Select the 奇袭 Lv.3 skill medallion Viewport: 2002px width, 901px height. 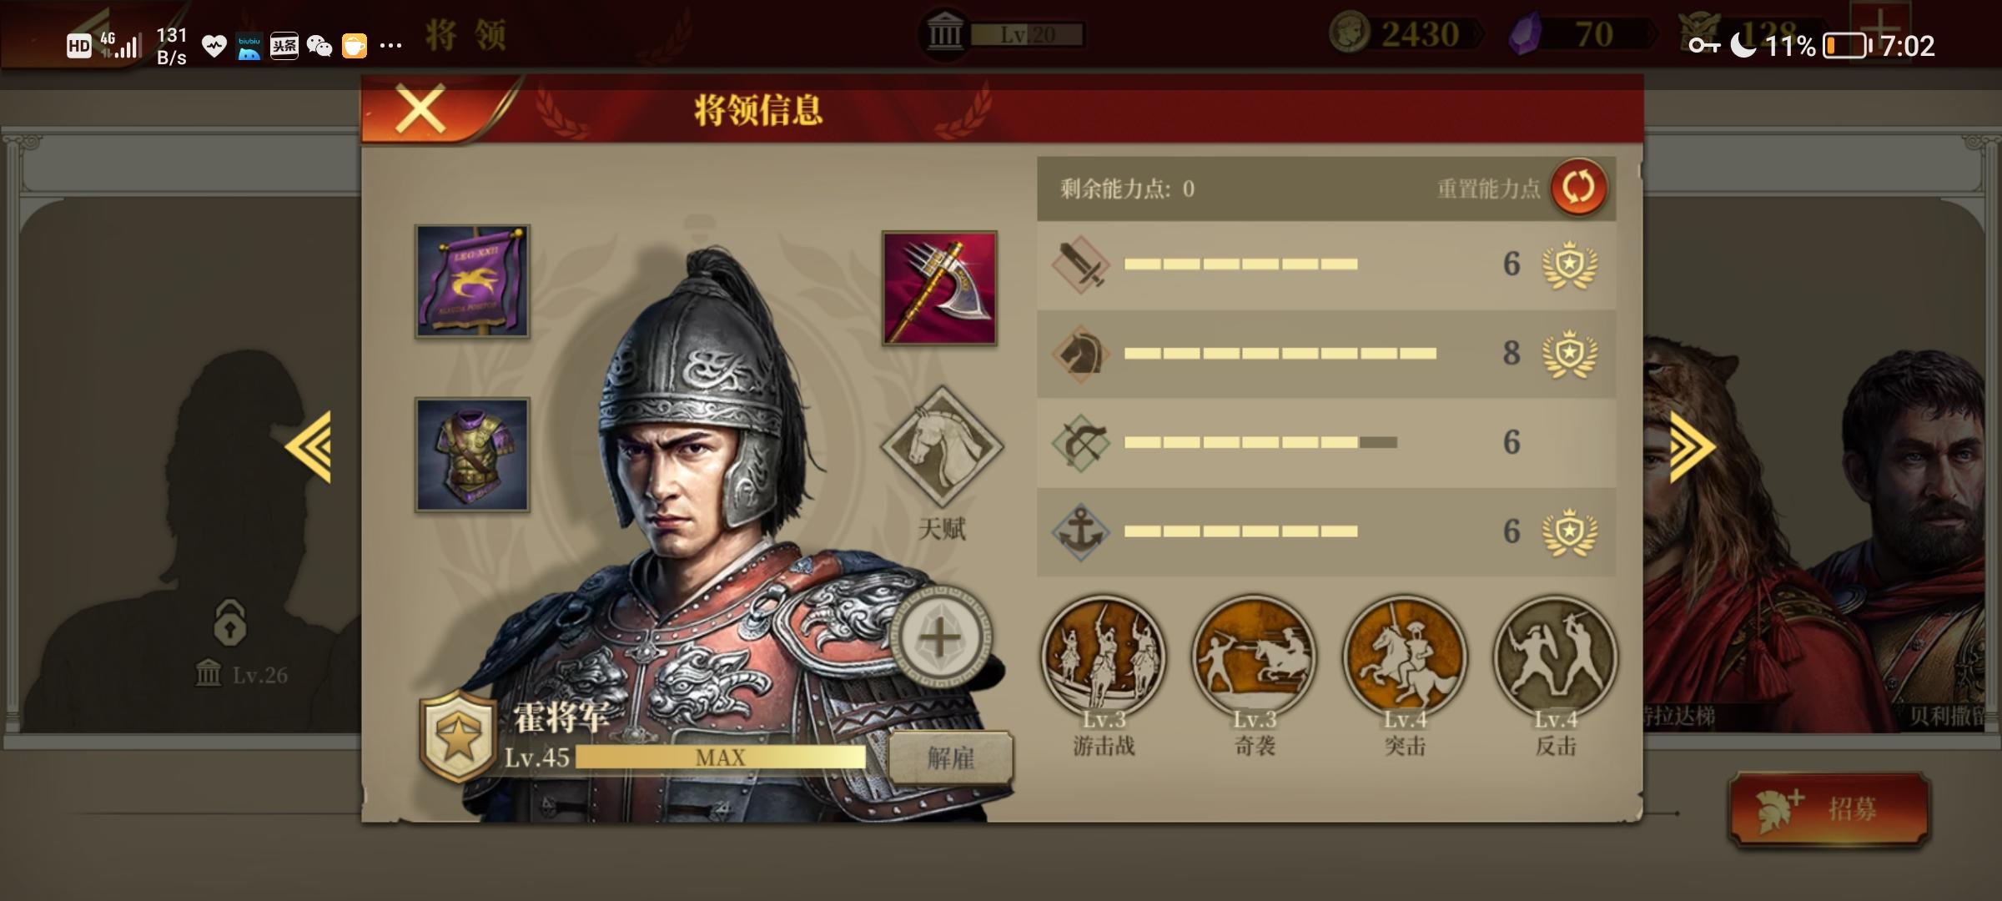(x=1255, y=657)
